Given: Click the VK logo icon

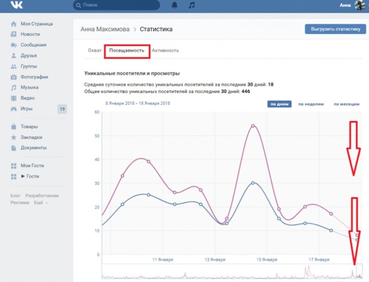Looking at the screenshot, I should coord(17,6).
